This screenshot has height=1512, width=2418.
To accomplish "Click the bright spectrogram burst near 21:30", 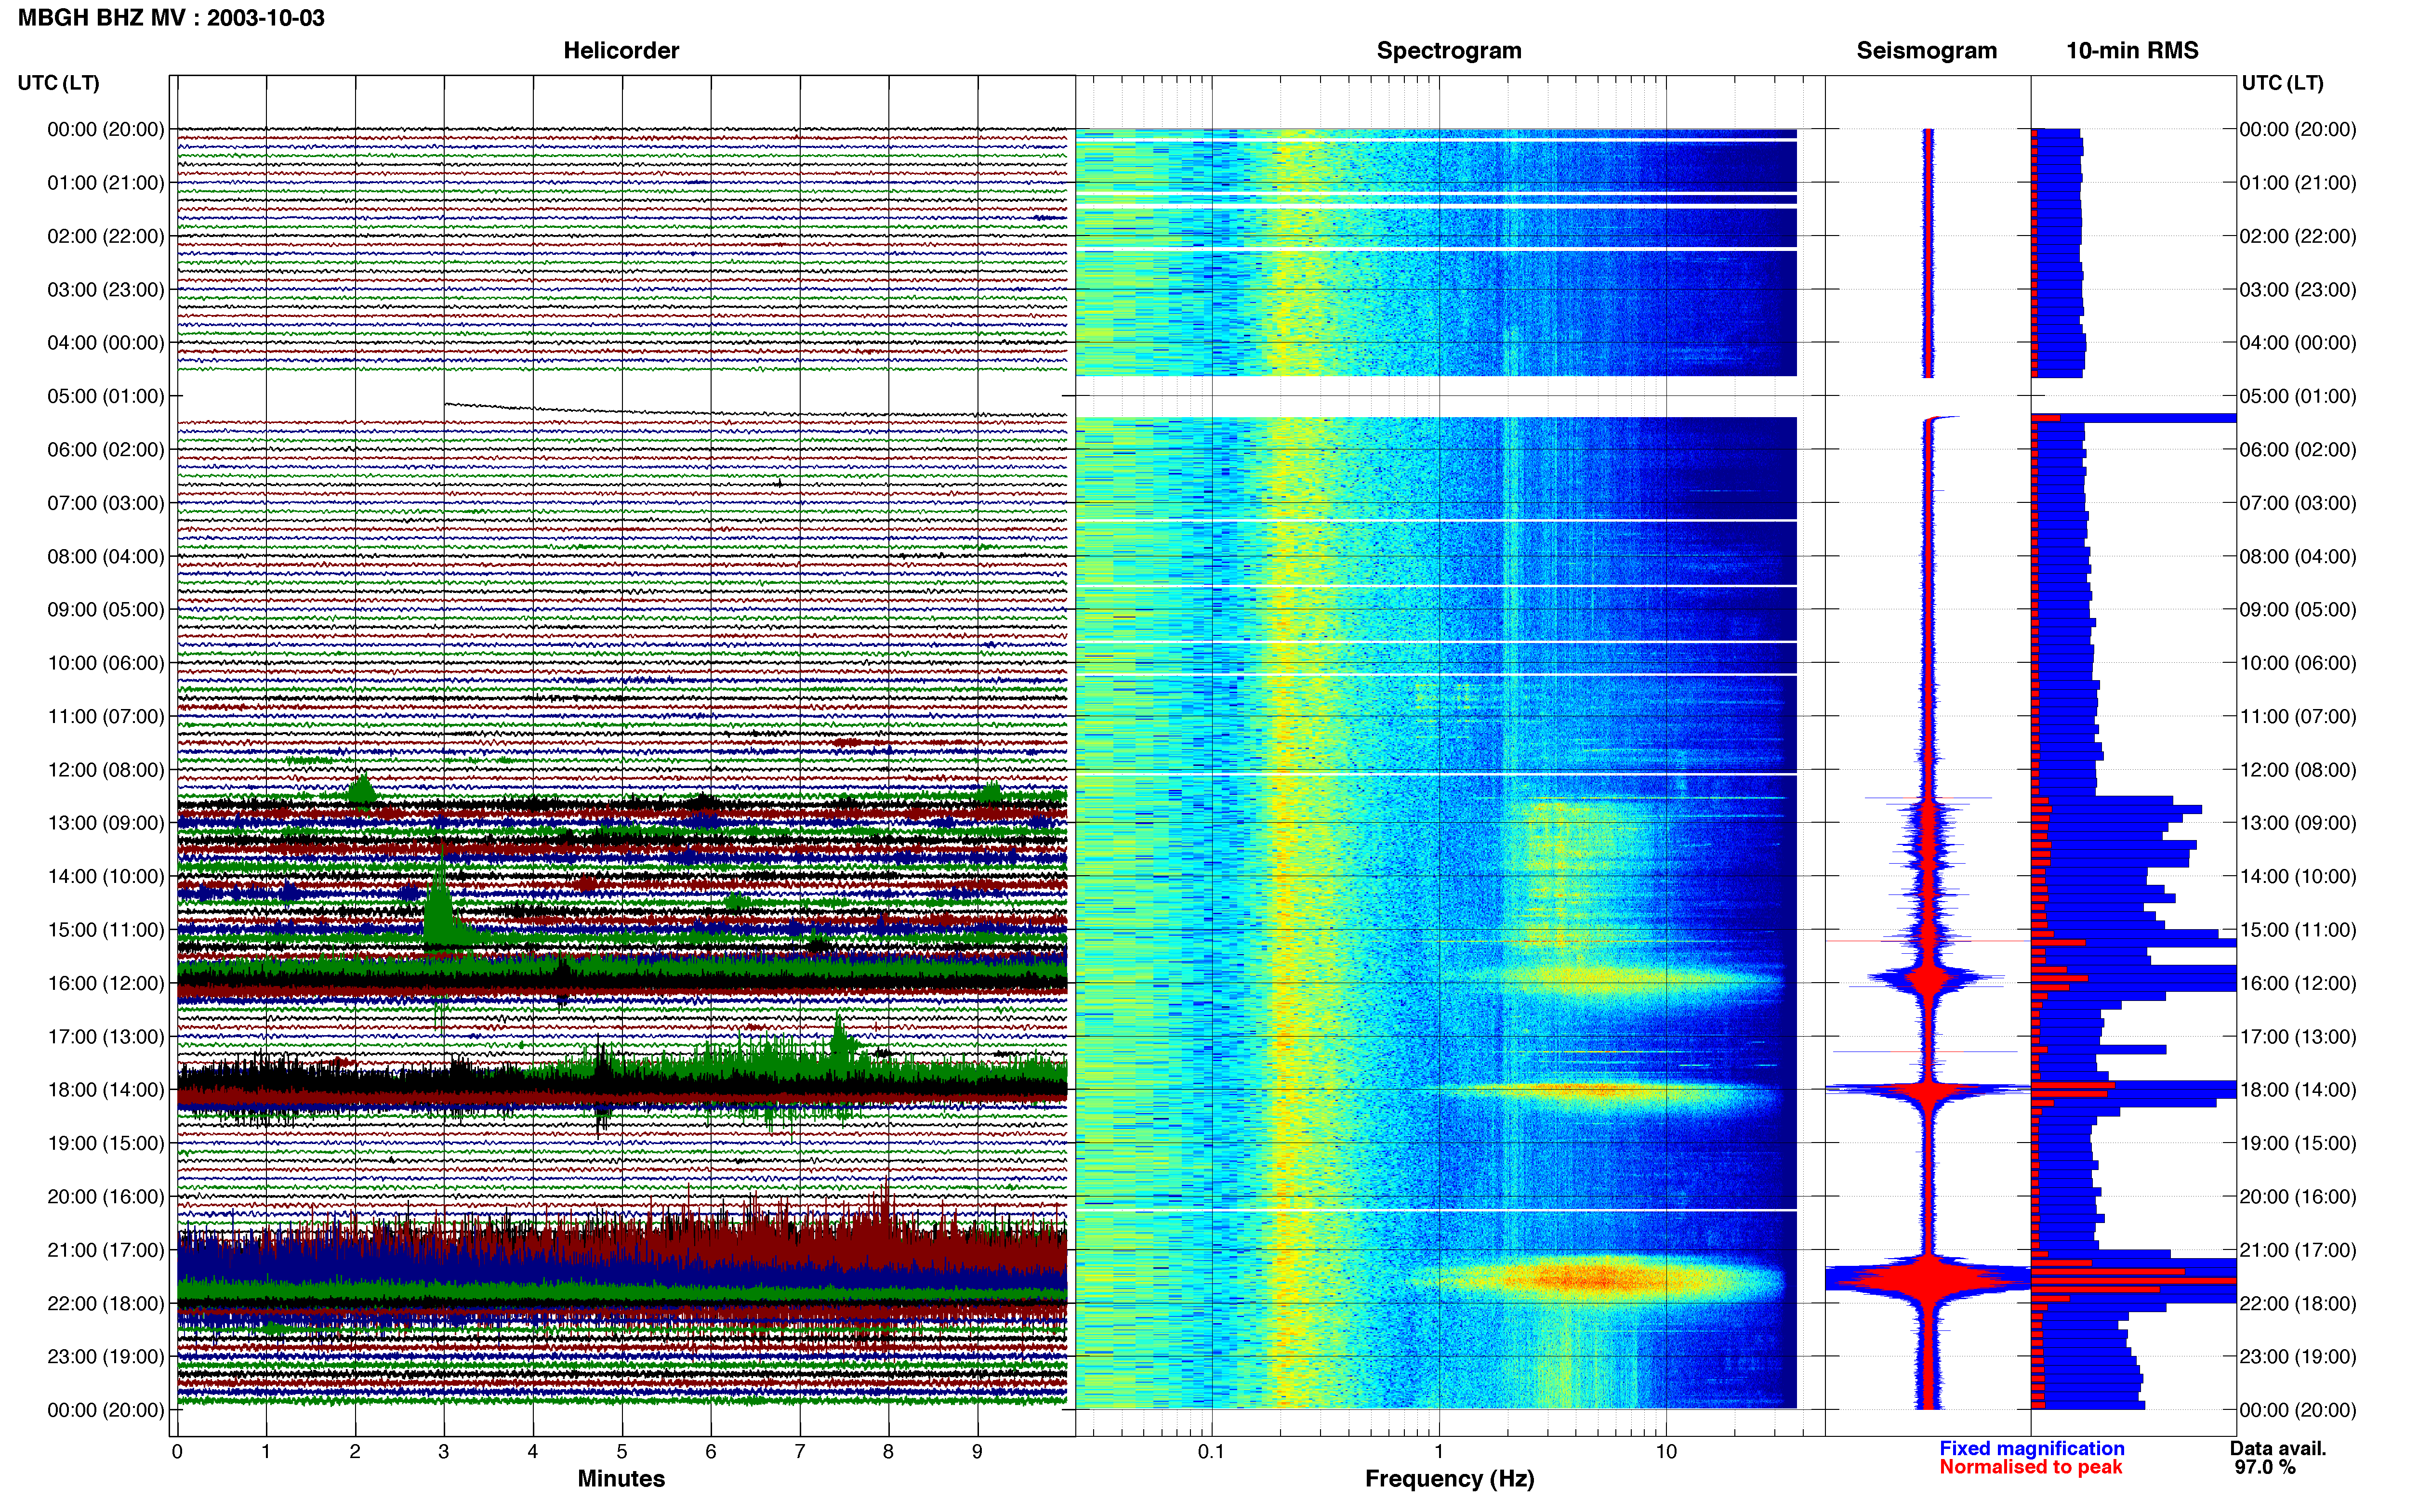I will 1600,1278.
